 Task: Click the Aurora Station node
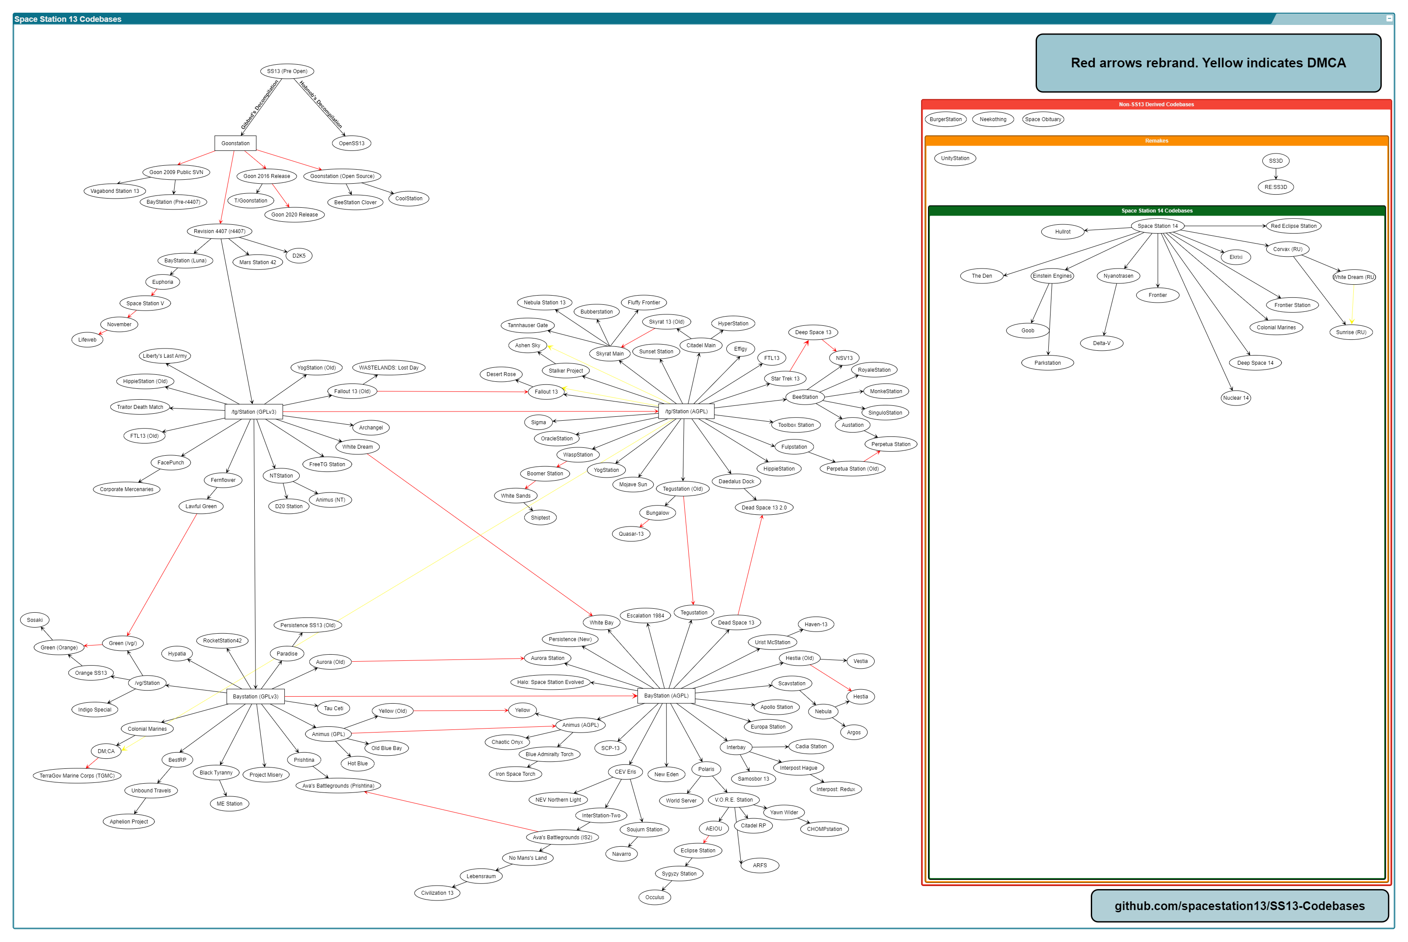(x=547, y=659)
